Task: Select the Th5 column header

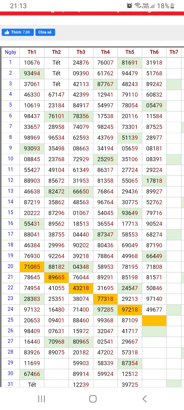Action: coord(130,52)
